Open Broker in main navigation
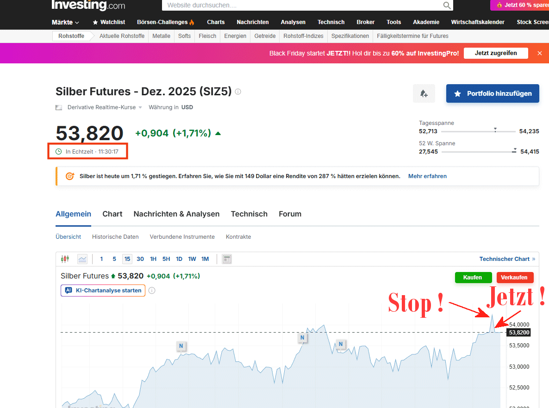Viewport: 549px width, 408px height. tap(366, 22)
